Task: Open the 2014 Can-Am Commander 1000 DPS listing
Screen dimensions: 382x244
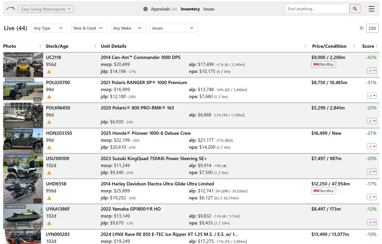Action: [x=141, y=58]
